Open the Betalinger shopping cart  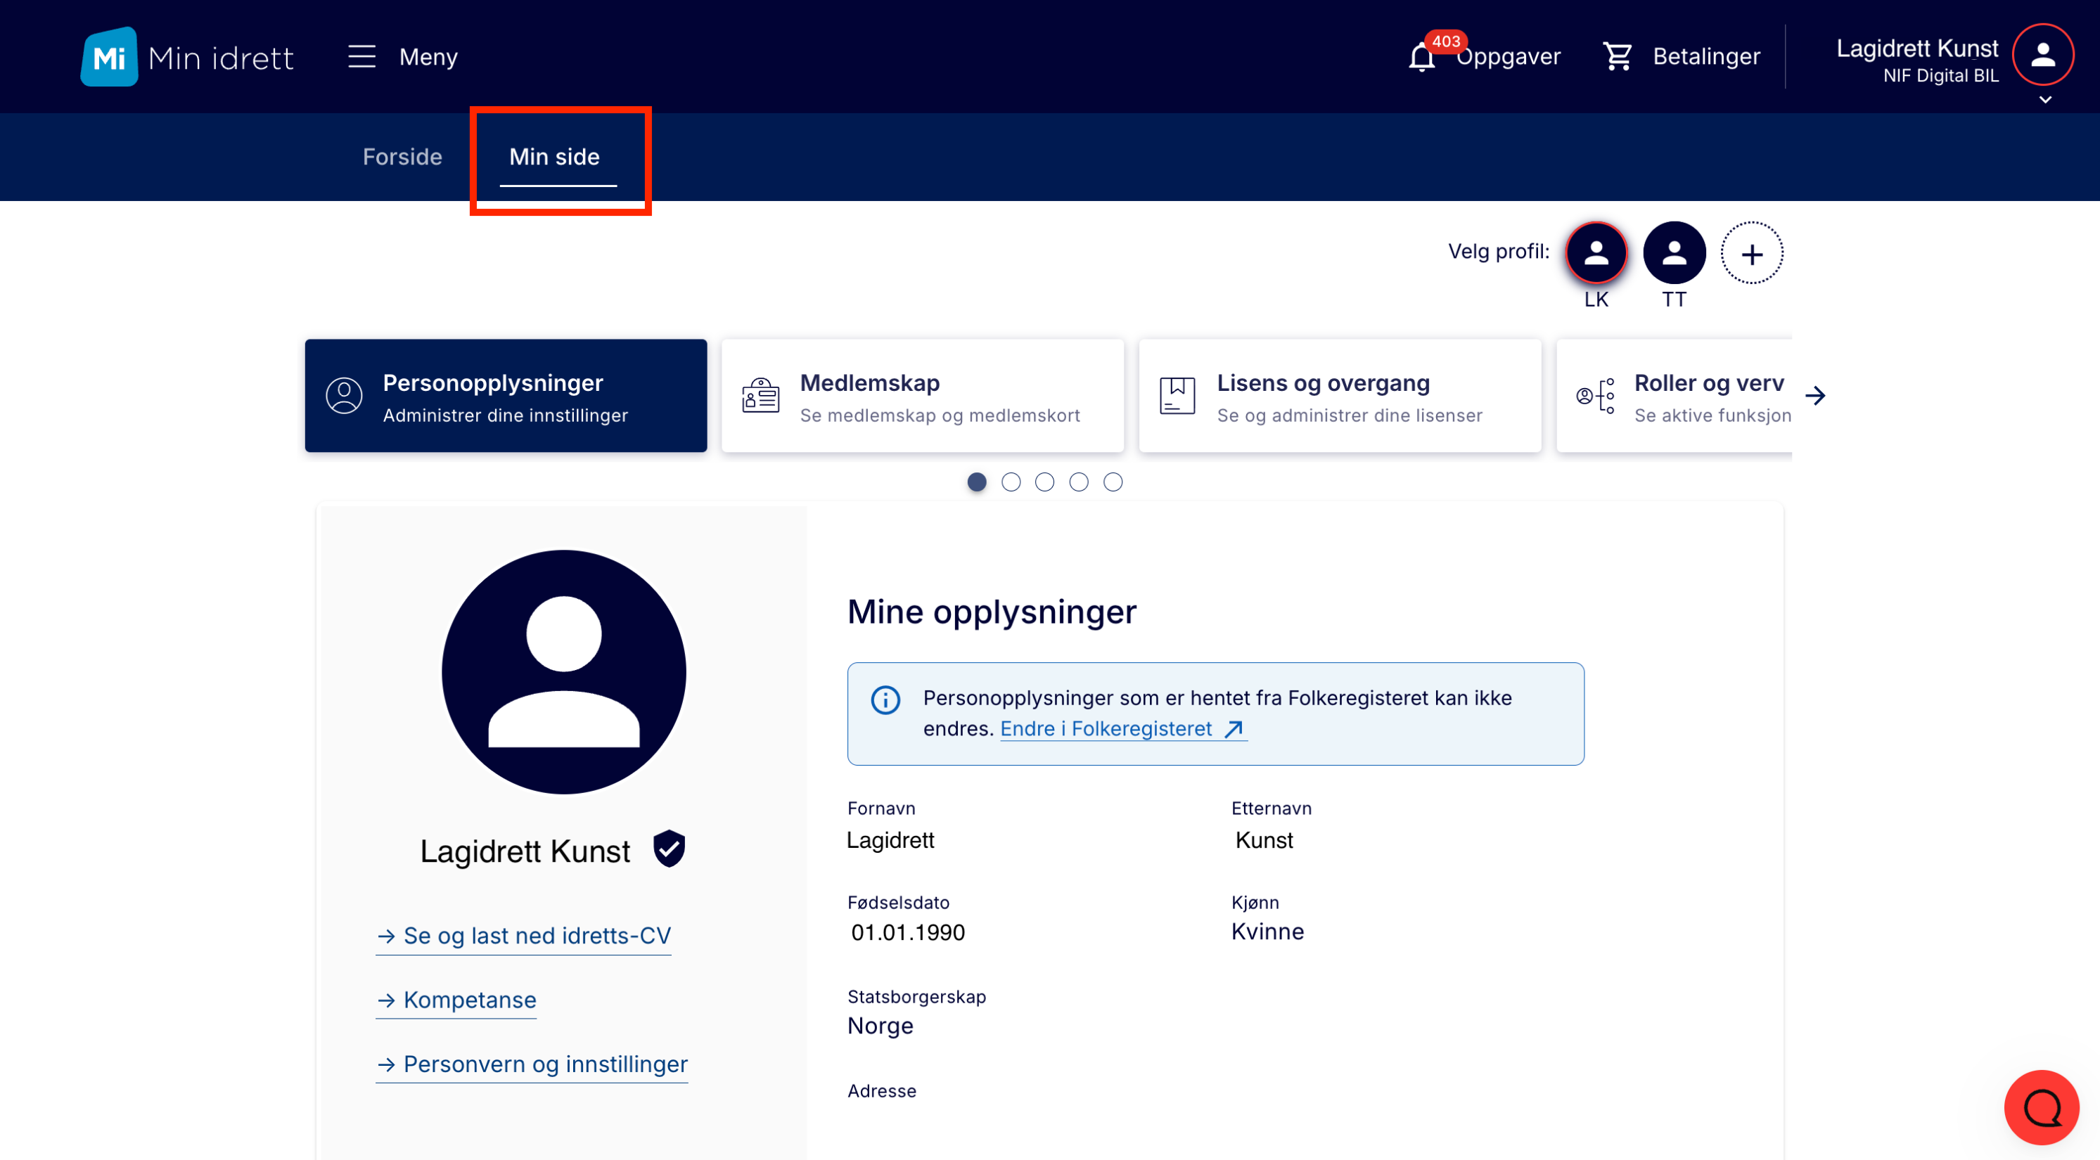tap(1618, 56)
